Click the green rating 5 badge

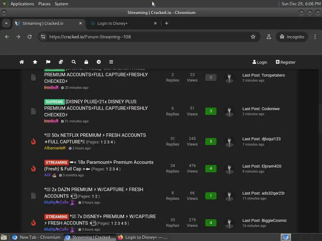point(211,142)
